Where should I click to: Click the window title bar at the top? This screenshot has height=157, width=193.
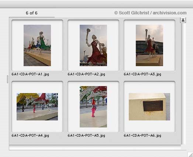[97, 4]
